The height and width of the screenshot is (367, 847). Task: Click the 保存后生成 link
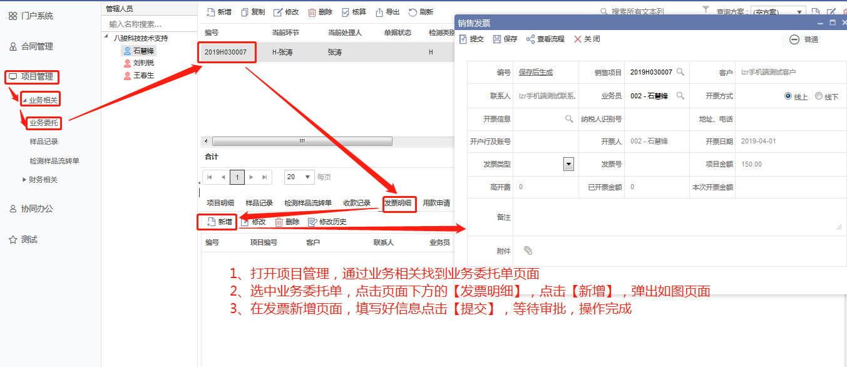click(536, 73)
